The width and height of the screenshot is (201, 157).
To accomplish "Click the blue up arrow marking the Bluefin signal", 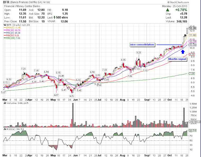I will click(x=183, y=51).
